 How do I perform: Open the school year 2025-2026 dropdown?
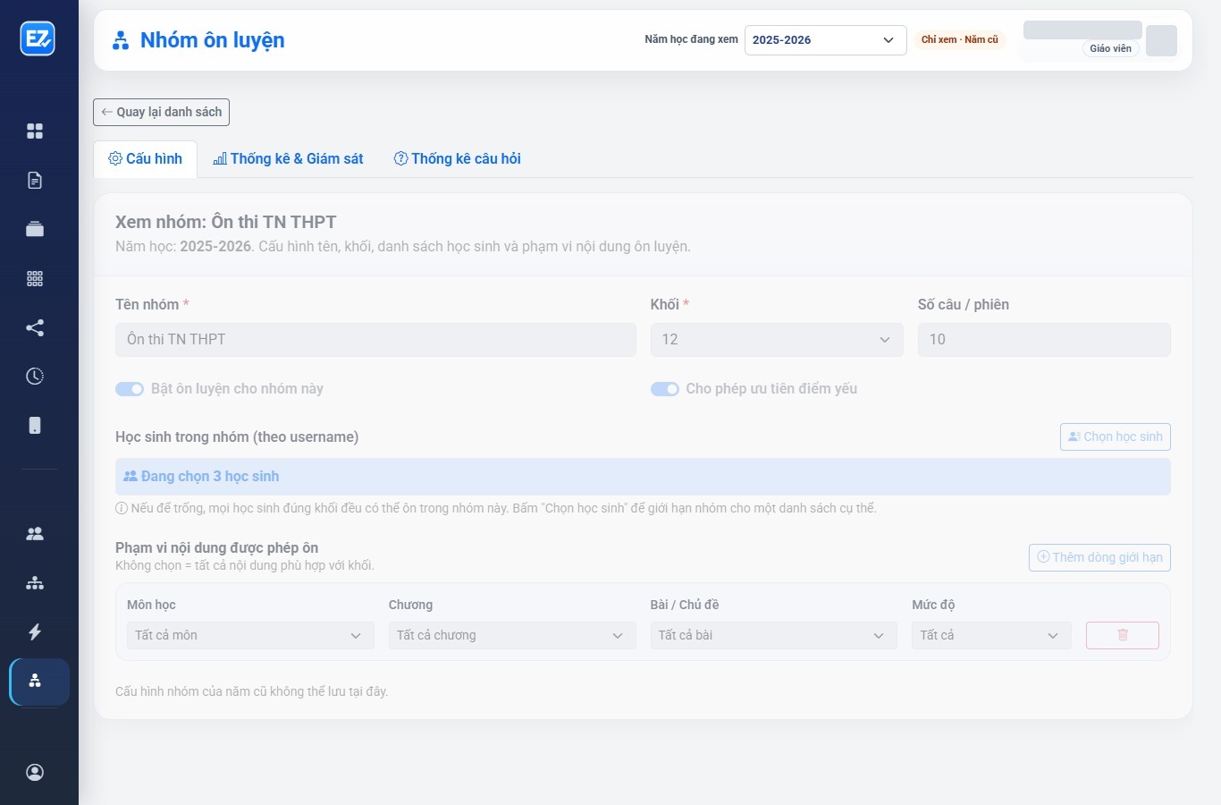click(825, 40)
